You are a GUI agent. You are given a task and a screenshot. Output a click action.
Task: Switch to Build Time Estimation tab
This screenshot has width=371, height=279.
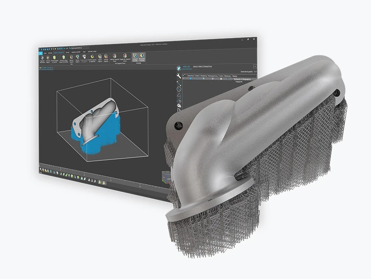tap(203, 67)
